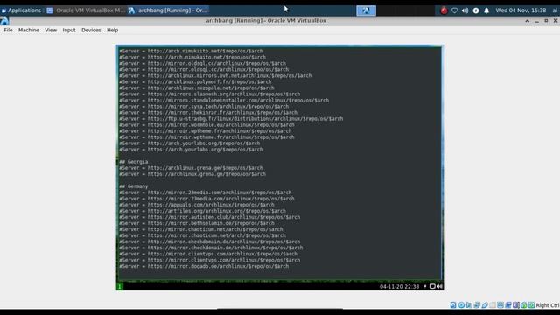Click the virtualization features V icon
The height and width of the screenshot is (315, 560).
click(x=516, y=305)
